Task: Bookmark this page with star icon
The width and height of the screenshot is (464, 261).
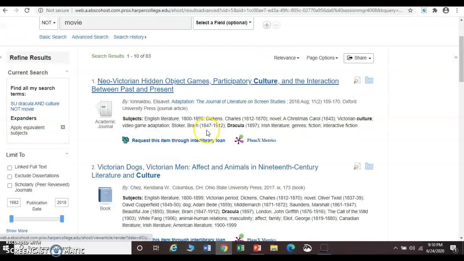Action: (410, 11)
